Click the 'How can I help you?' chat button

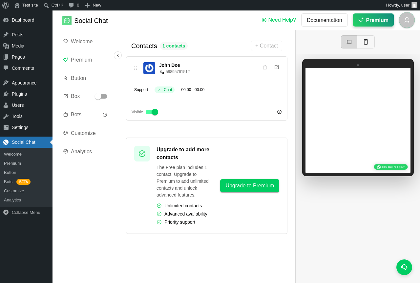[391, 167]
